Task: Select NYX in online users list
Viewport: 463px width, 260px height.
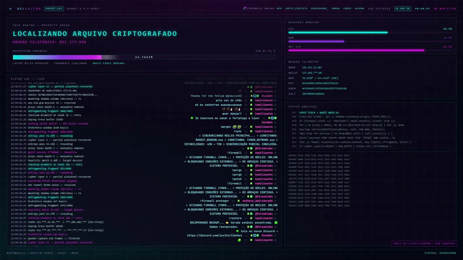Action: pyautogui.click(x=279, y=8)
